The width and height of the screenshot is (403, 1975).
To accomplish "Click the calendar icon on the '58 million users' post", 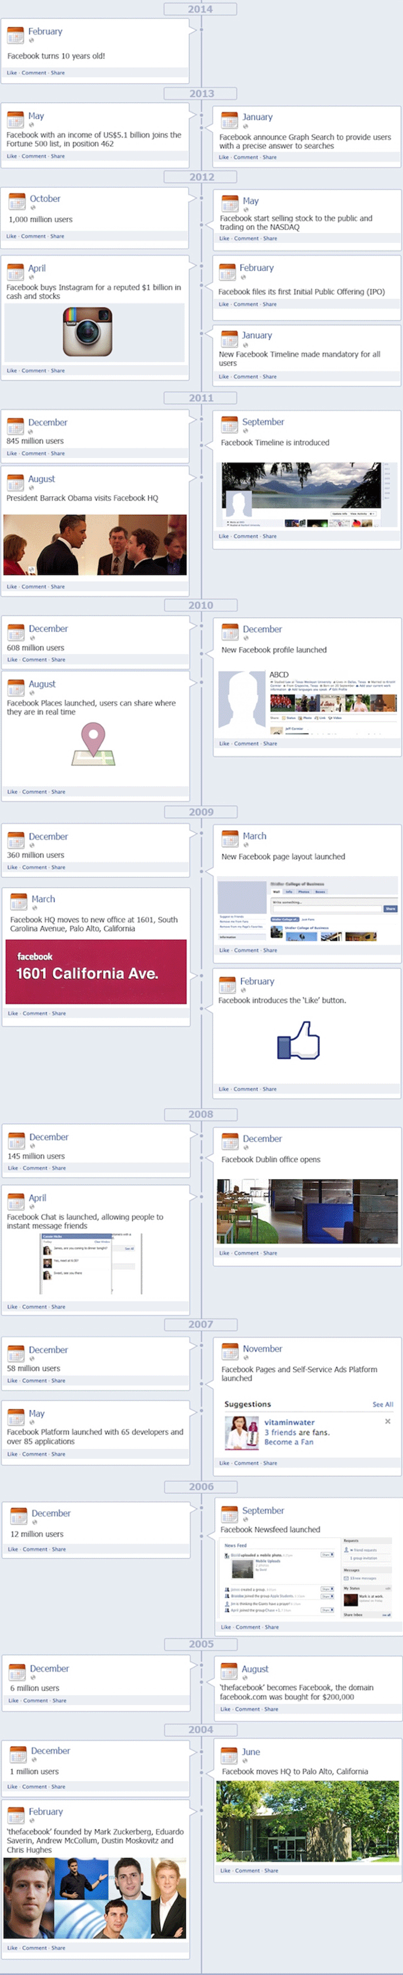I will click(16, 1353).
